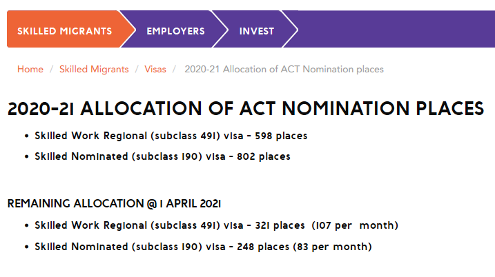This screenshot has height=277, width=495.
Task: Switch to the Employers navigation tab
Action: (x=175, y=31)
